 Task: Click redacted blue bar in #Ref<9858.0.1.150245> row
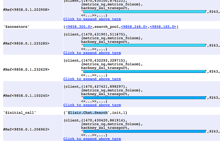coord(144,98)
